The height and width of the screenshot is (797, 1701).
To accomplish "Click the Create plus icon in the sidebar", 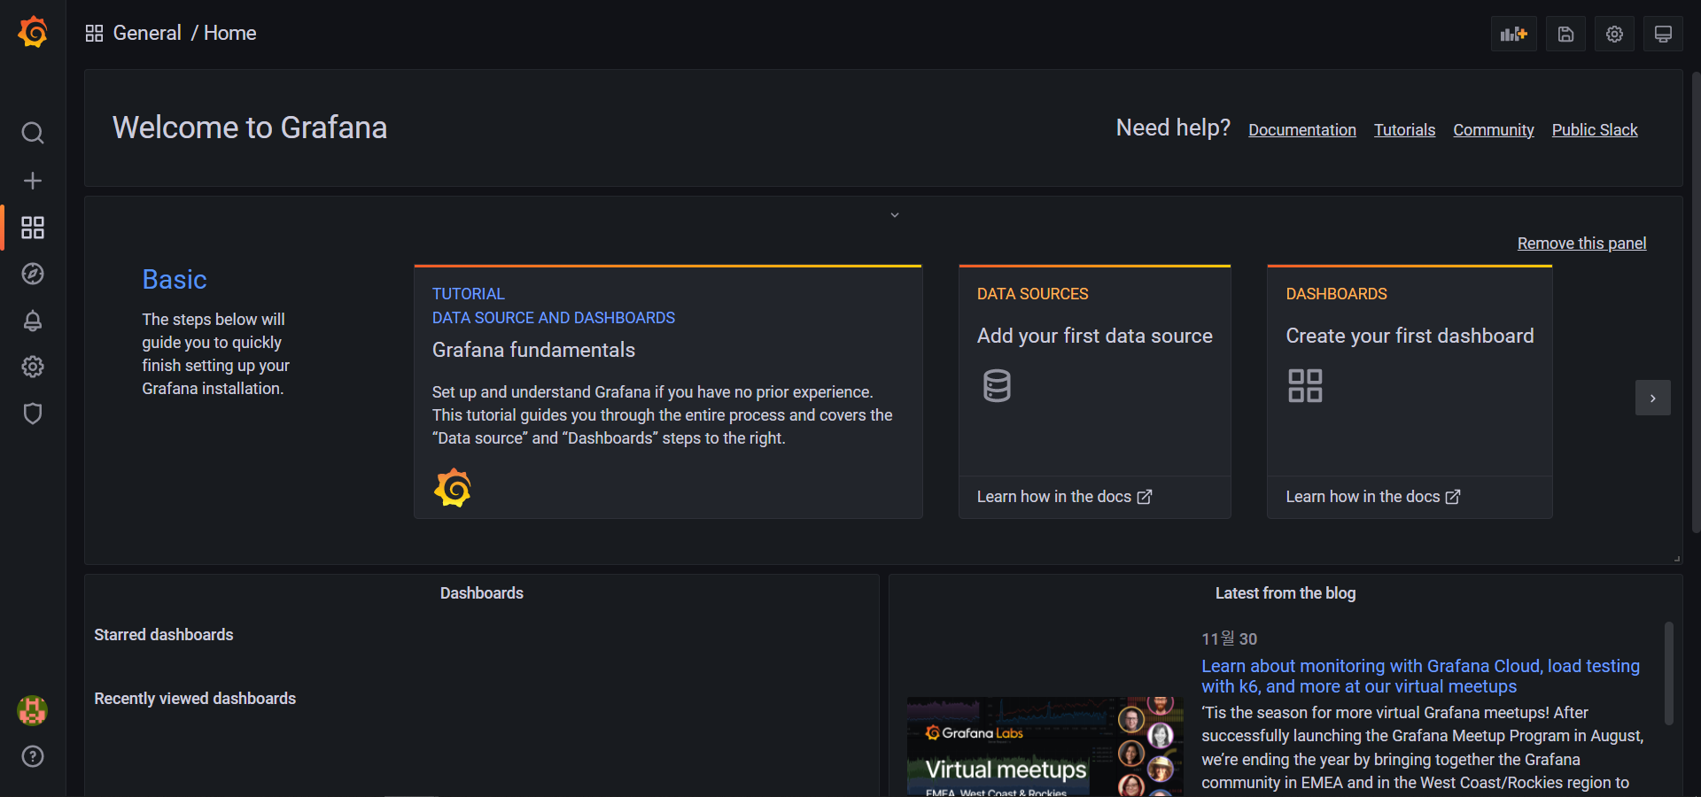I will click(x=33, y=181).
